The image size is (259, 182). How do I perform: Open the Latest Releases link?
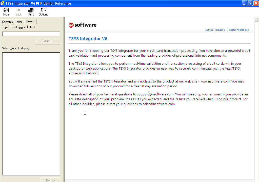click(215, 30)
